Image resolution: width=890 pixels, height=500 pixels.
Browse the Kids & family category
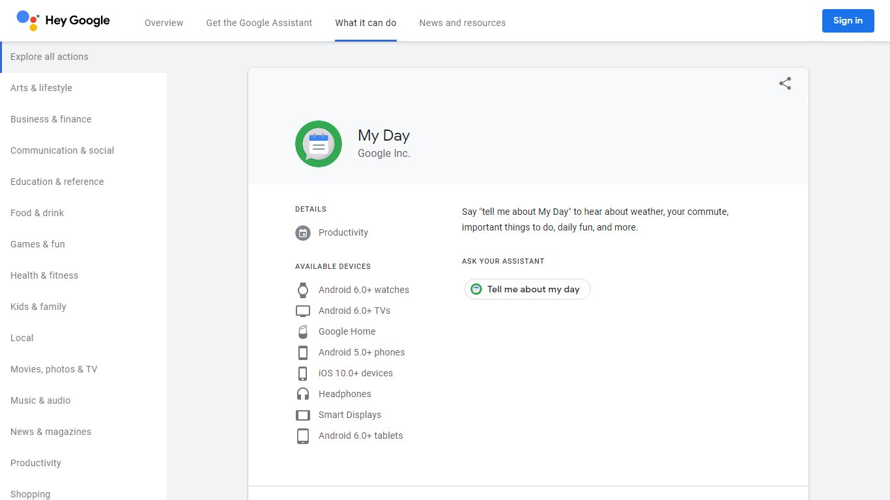point(83,307)
